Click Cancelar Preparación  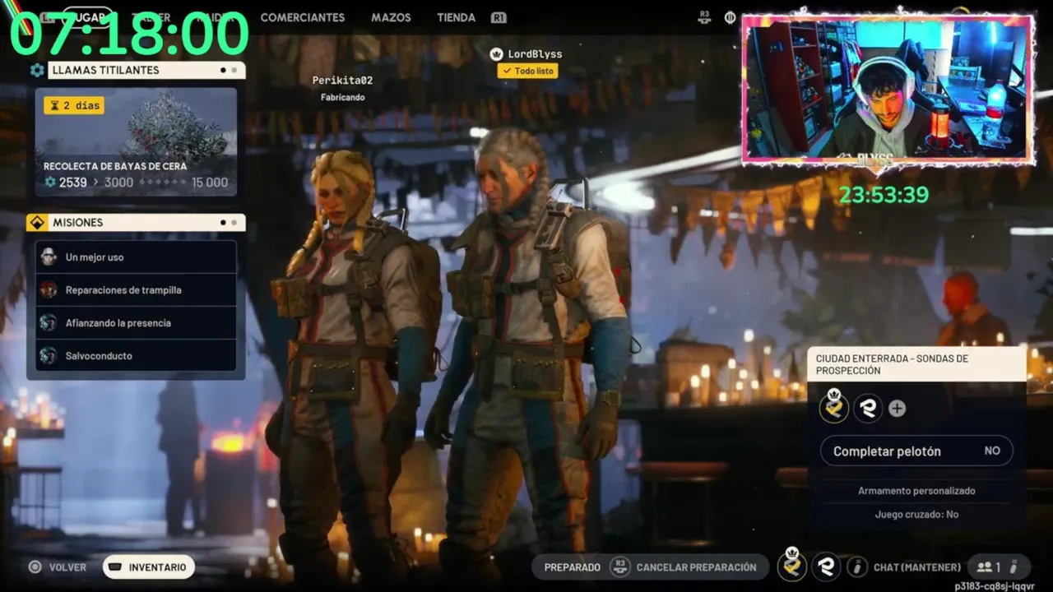tap(696, 567)
